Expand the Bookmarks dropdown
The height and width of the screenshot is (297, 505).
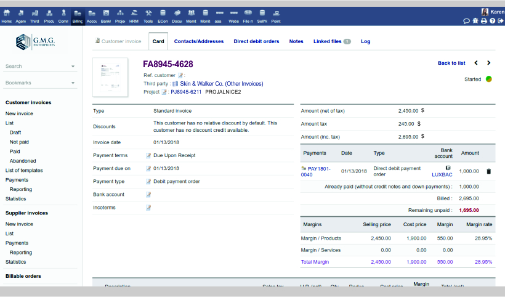point(73,83)
